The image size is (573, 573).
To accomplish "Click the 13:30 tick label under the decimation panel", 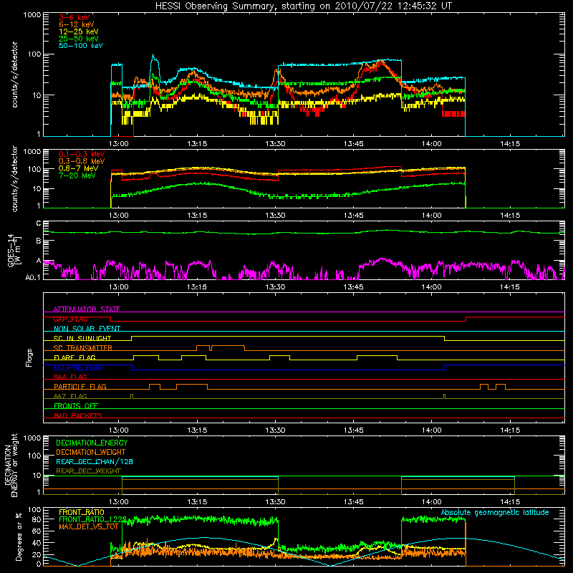I will click(x=275, y=502).
